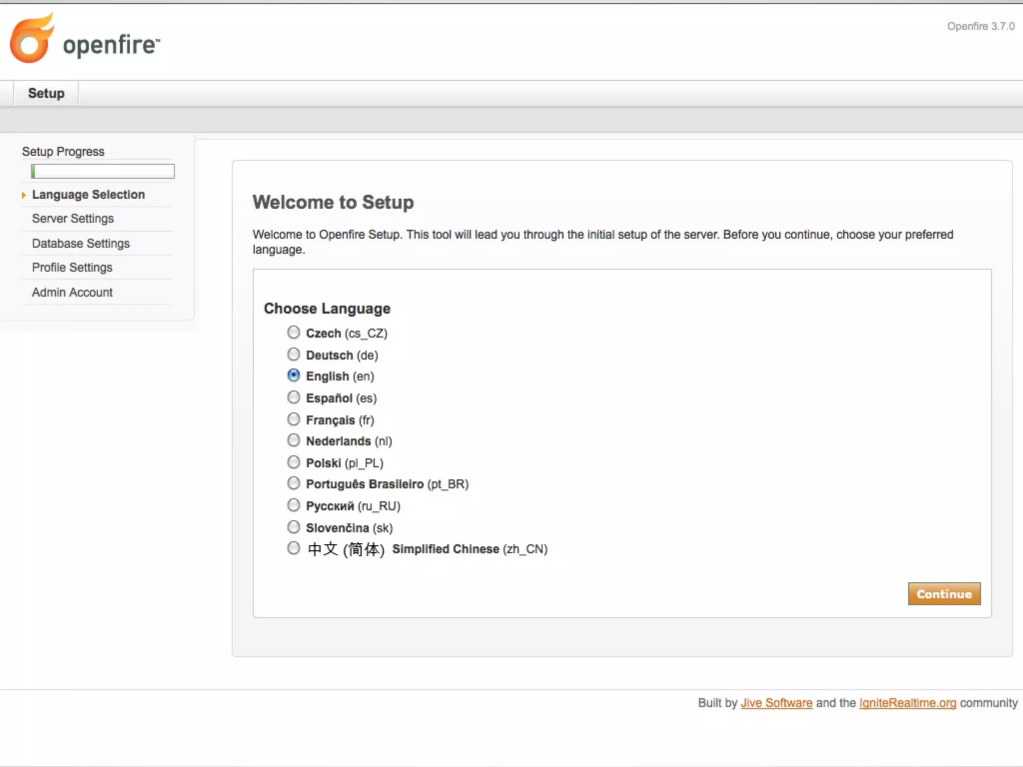This screenshot has width=1023, height=767.
Task: Click the orange arrow beside Language Selection
Action: (23, 195)
